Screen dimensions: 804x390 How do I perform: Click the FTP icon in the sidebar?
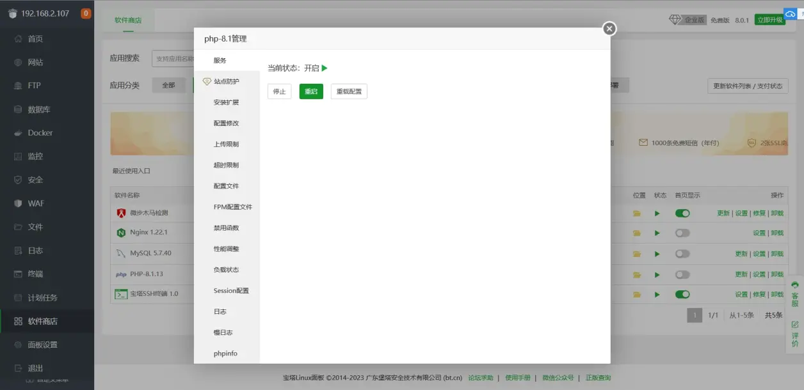pyautogui.click(x=18, y=86)
